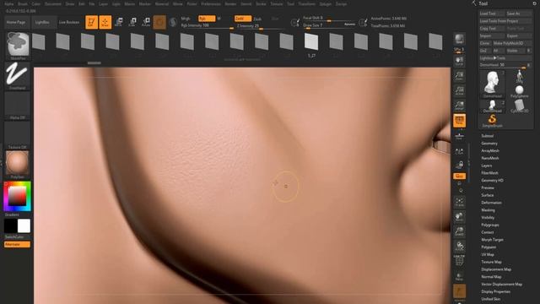Image resolution: width=540 pixels, height=304 pixels.
Task: Click the Zoom3D view icon
Action: (x=459, y=232)
